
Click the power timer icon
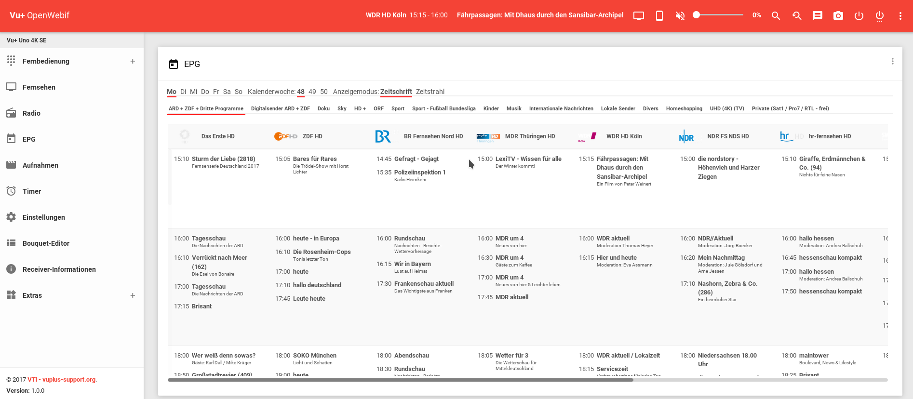pos(880,16)
